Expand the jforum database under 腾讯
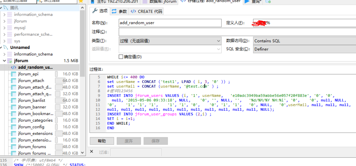 [x=5, y=21]
